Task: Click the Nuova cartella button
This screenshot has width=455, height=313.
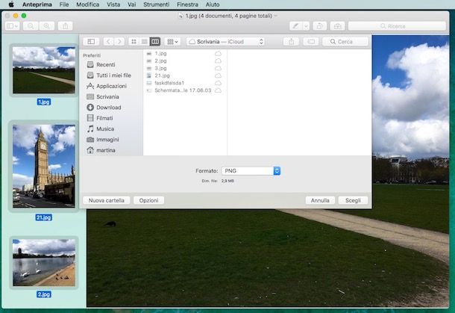Action: click(x=107, y=200)
